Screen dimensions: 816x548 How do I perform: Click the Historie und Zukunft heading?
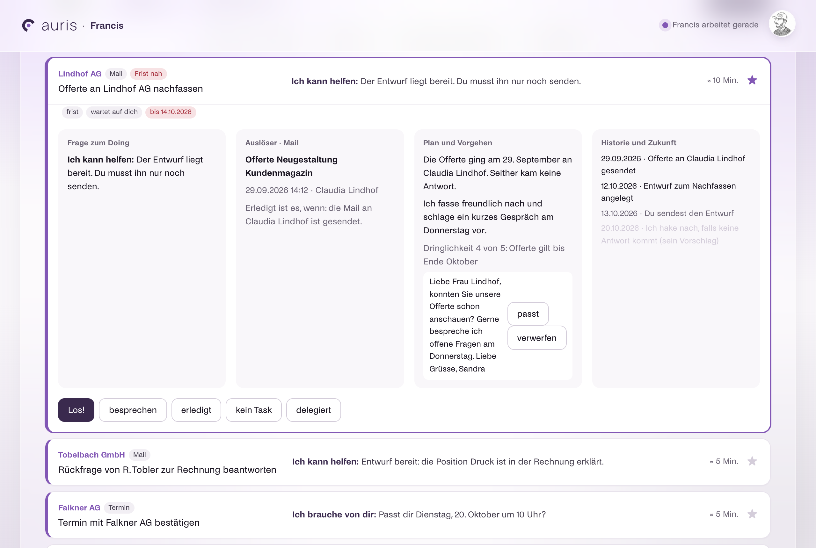coord(638,143)
